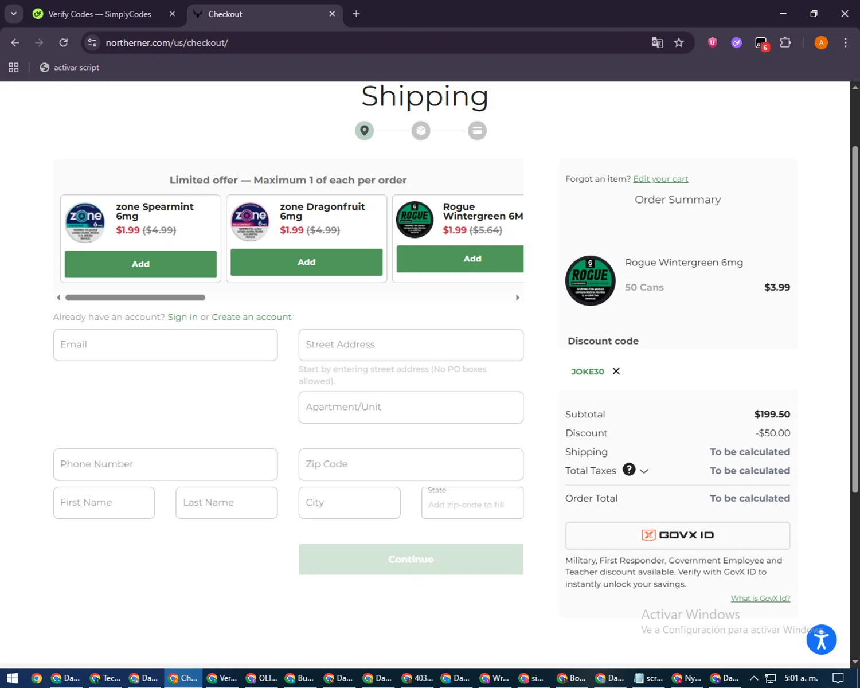Click the Translate page icon

(x=657, y=42)
